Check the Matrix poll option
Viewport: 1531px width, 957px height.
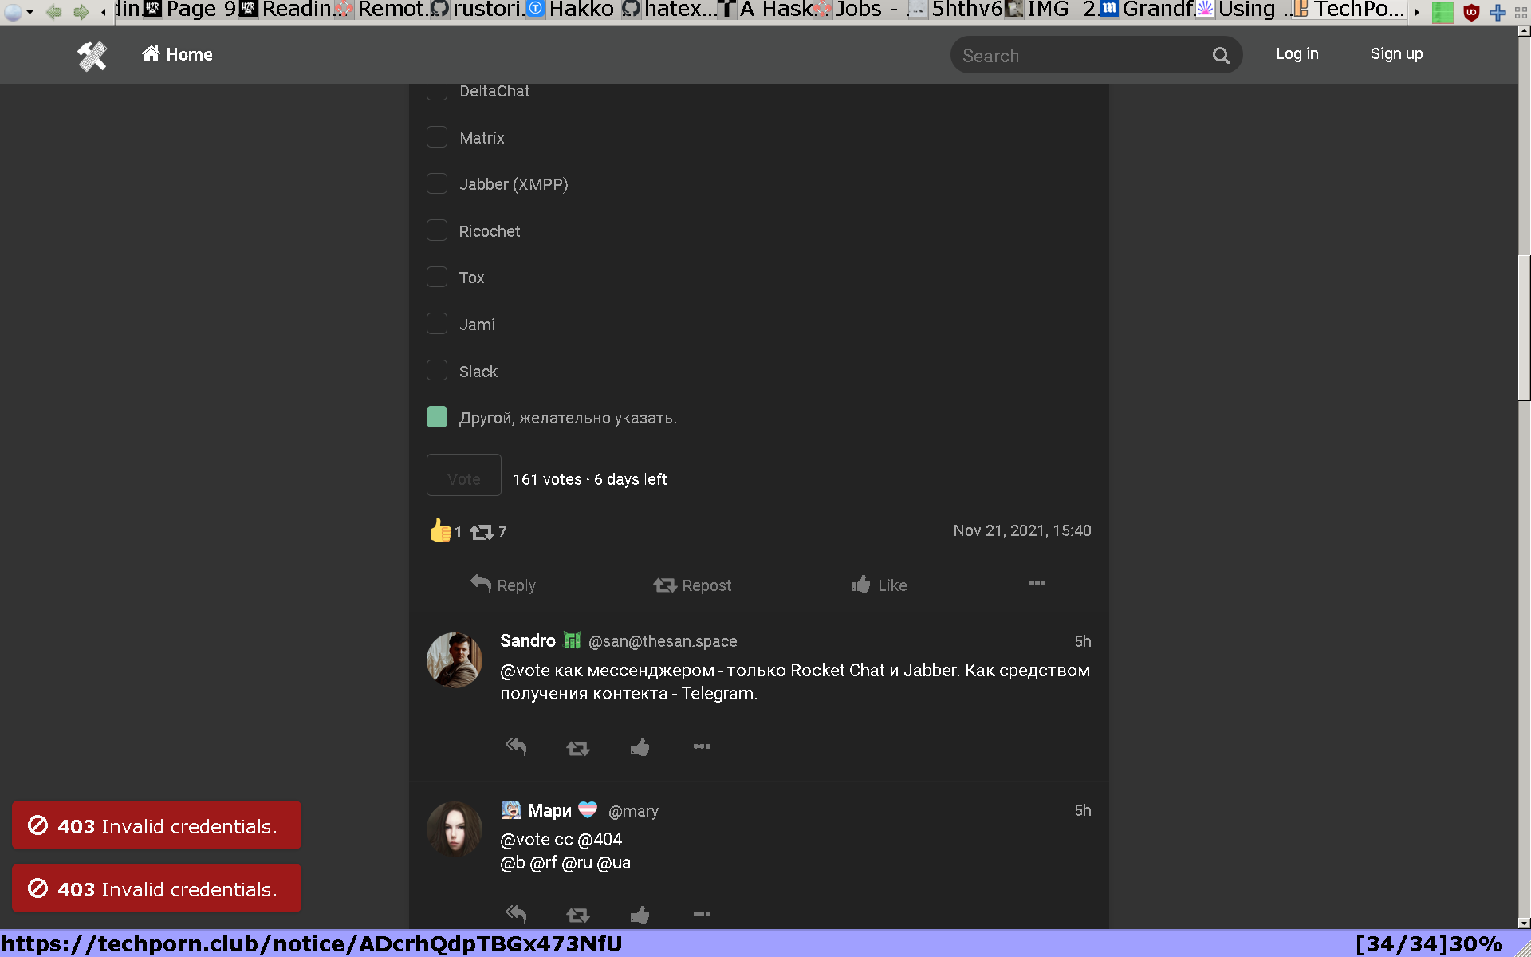click(x=437, y=137)
